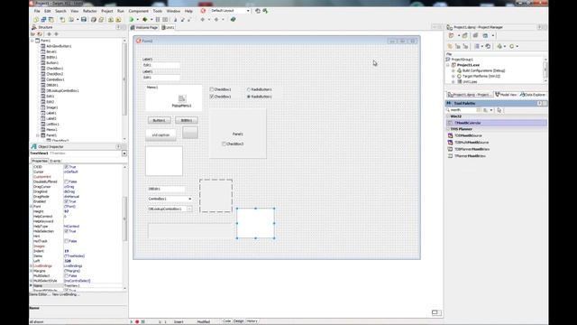Viewport: 577px width, 325px height.
Task: Open the Refactor menu
Action: [x=90, y=11]
